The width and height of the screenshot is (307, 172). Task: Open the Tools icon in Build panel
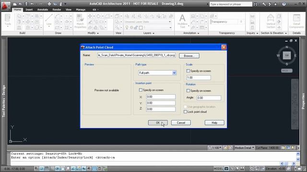(x=8, y=20)
